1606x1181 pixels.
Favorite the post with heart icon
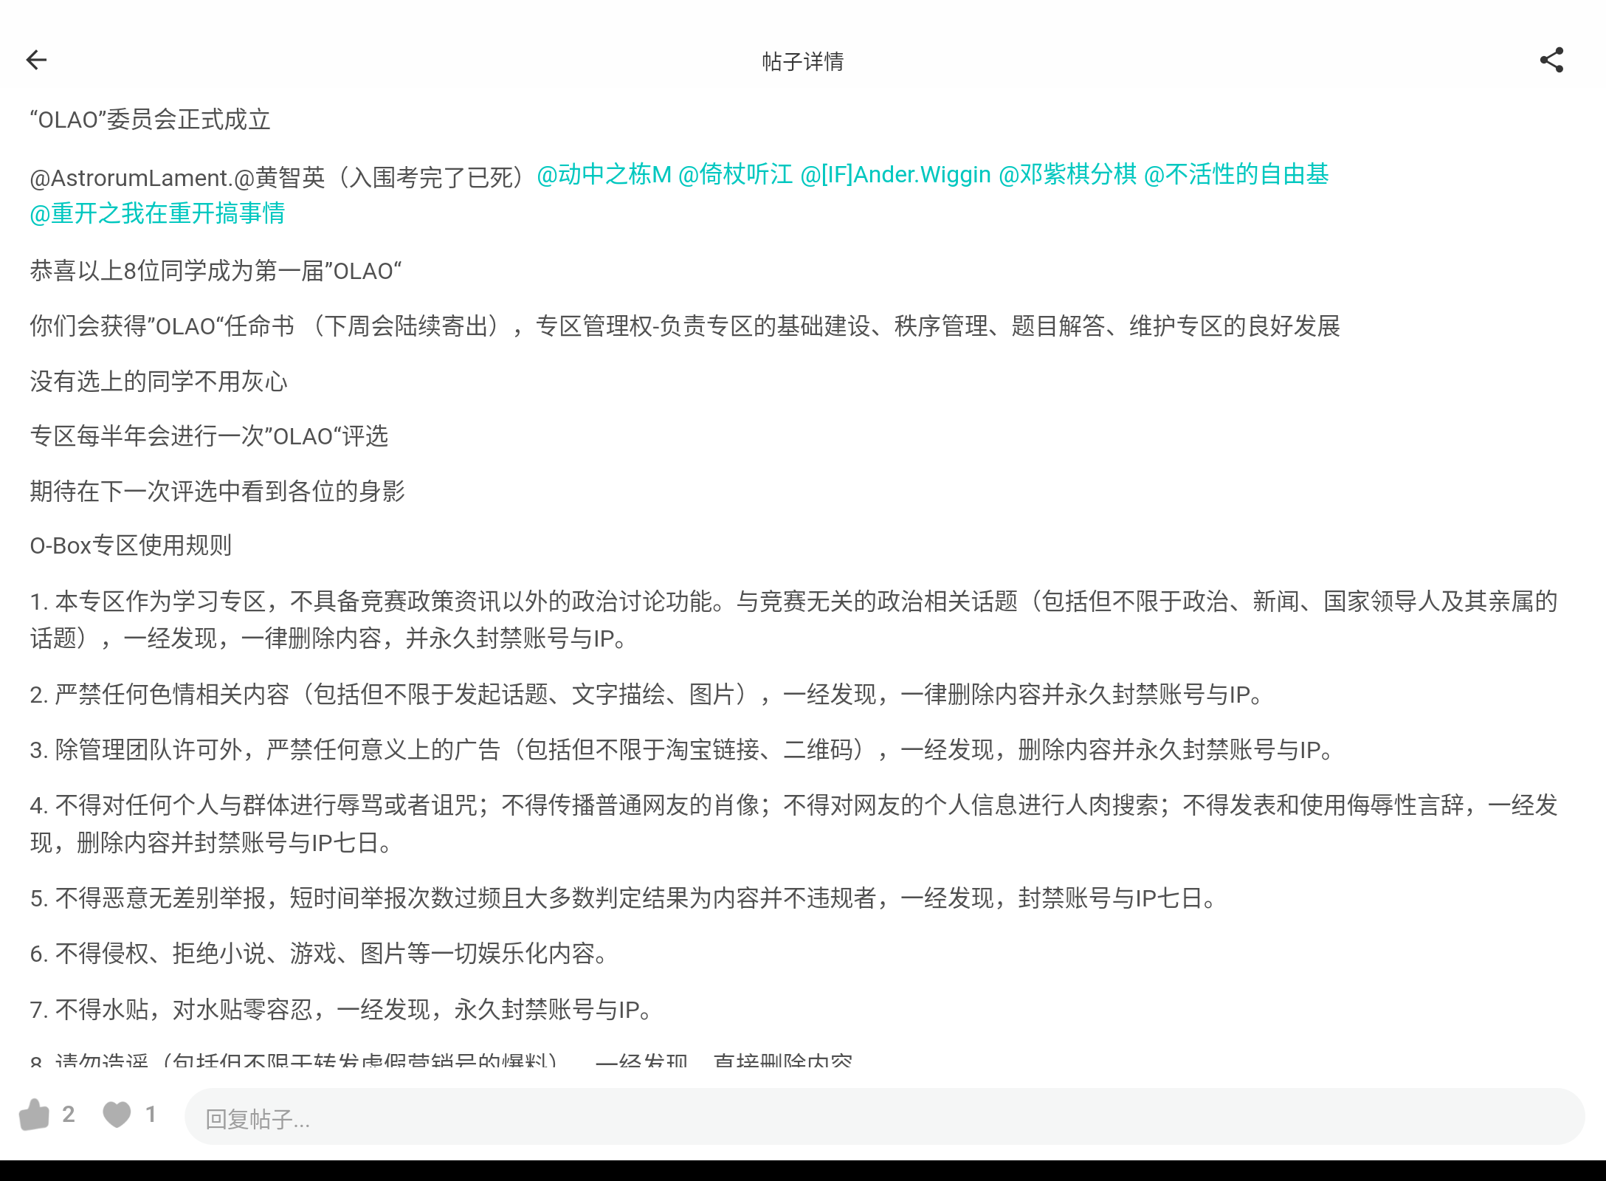(117, 1115)
